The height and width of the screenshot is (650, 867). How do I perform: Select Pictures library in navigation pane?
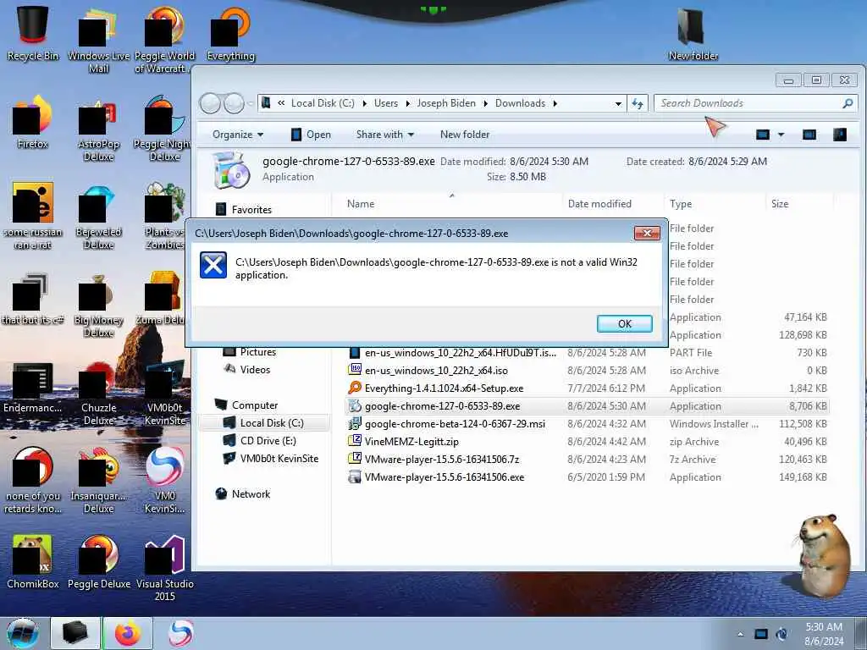[x=250, y=352]
